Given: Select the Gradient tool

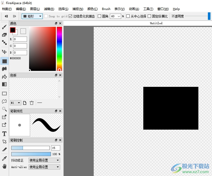Looking at the screenshot, I should click(4, 84).
